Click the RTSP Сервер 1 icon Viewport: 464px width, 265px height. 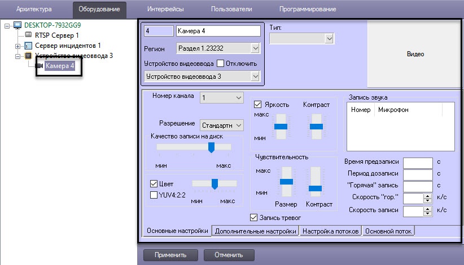[x=28, y=35]
